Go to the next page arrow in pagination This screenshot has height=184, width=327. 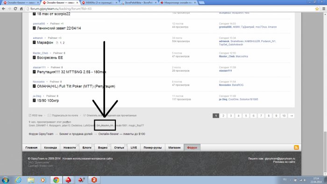pos(291,116)
